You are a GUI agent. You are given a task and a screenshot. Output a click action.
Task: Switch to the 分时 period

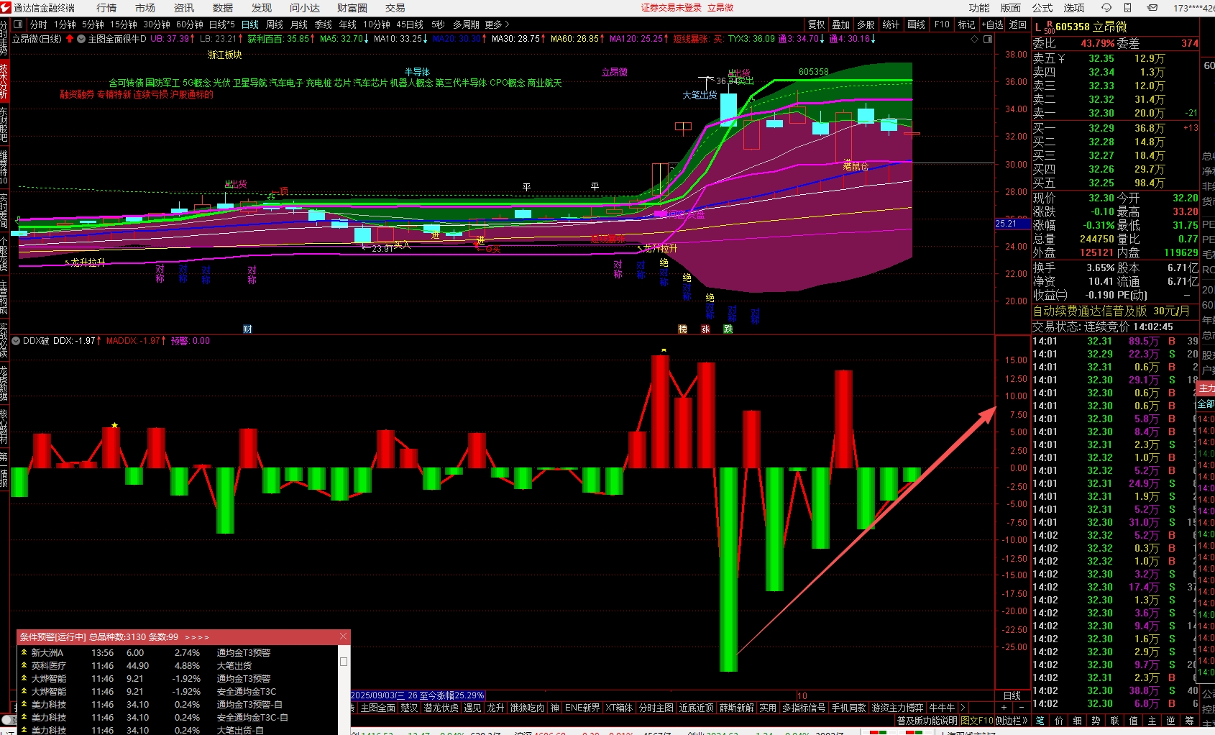39,24
